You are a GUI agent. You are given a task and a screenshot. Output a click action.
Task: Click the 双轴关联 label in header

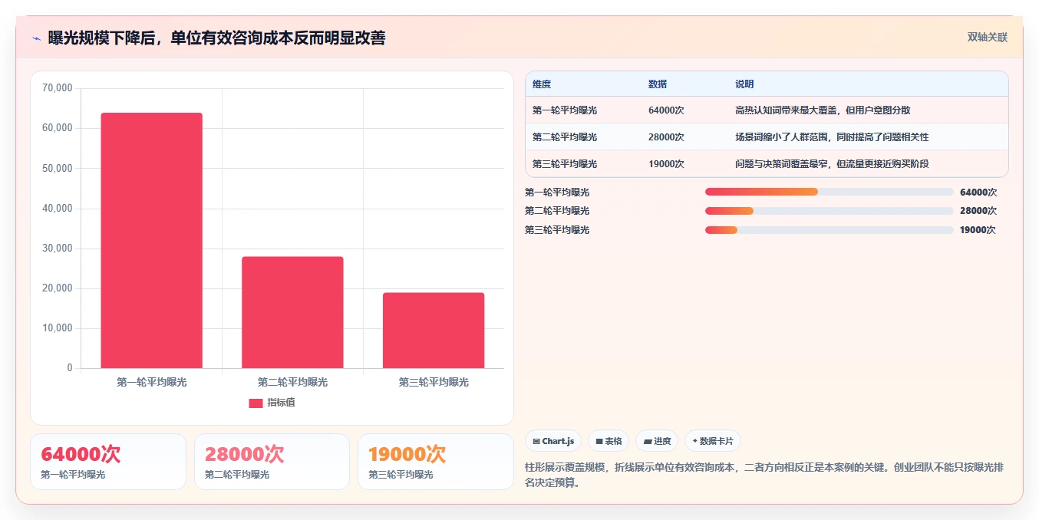(x=987, y=38)
